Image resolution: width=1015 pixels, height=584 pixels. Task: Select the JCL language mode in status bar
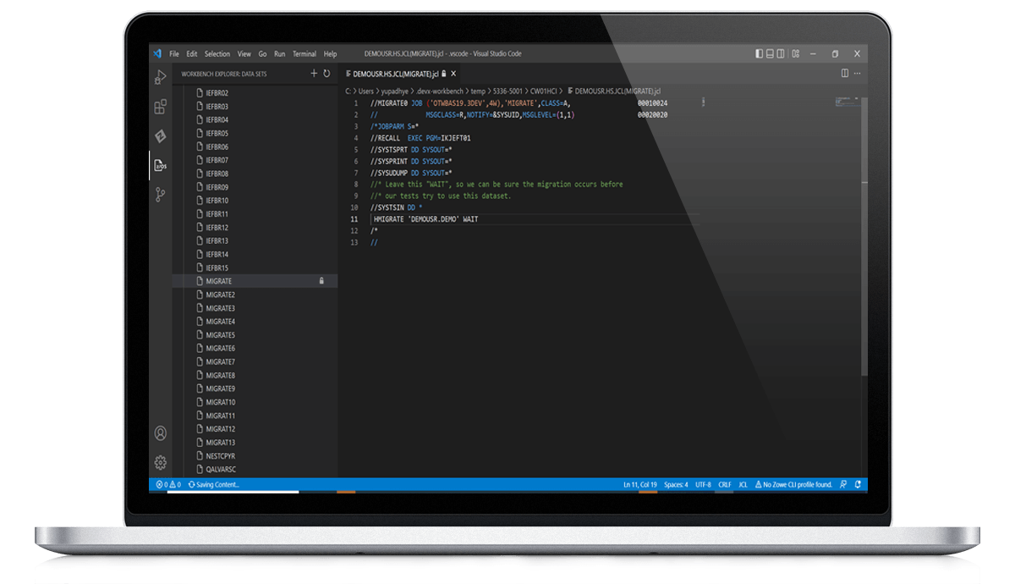(x=743, y=485)
